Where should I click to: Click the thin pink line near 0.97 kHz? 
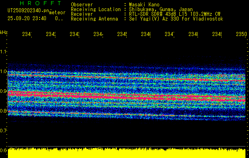coord(127,78)
